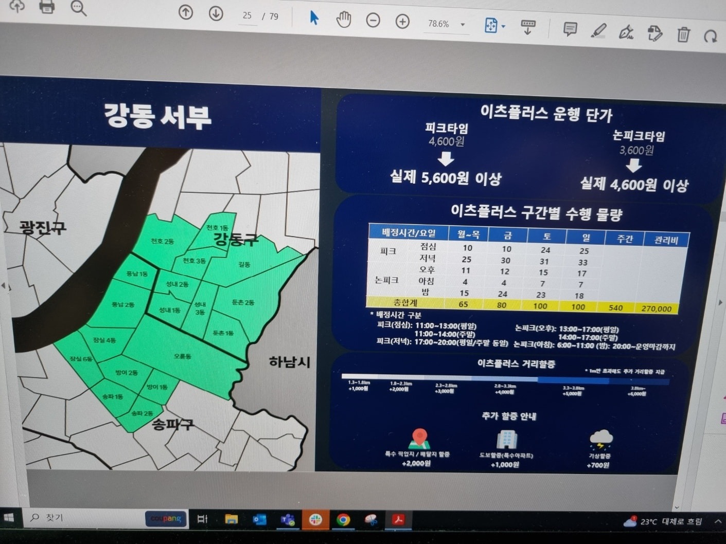
Task: Select the pencil annotation tool
Action: coord(598,31)
